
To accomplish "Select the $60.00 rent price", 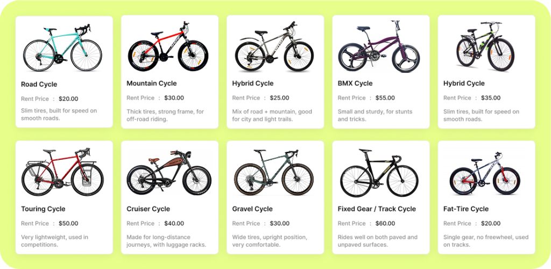I will tap(385, 223).
